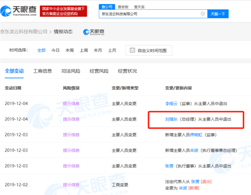Switch to the 司法风险 tab
251x195 pixels.
[71, 71]
